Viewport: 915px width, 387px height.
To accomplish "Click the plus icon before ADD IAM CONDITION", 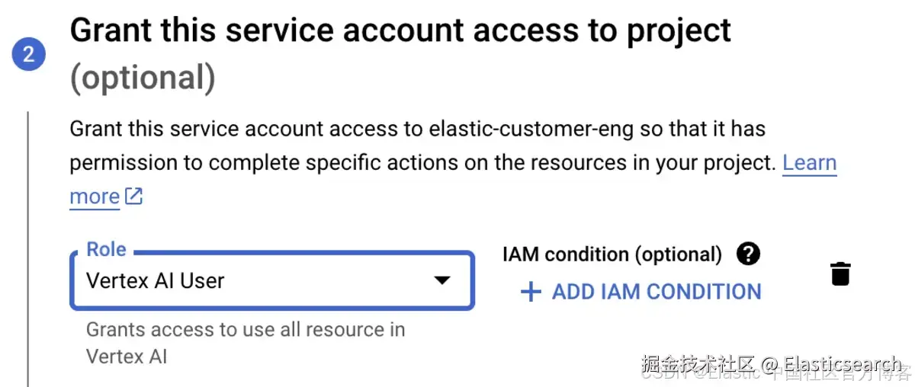I will click(x=530, y=292).
